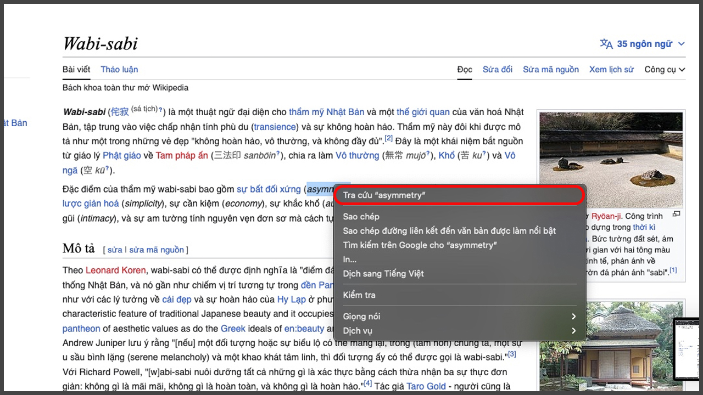Screen dimensions: 703x395
Task: Follow the sự bất đối xứng link
Action: pyautogui.click(x=269, y=189)
